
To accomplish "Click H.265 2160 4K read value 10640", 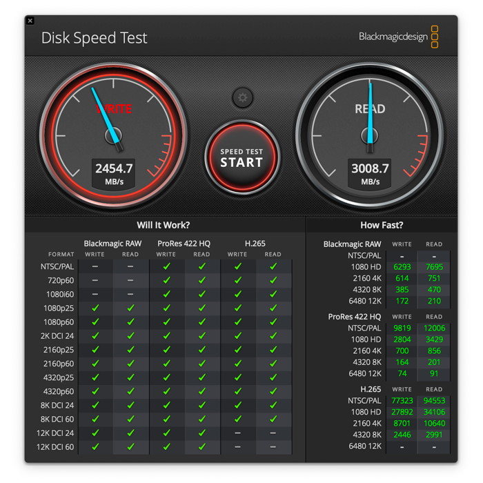I will click(434, 423).
